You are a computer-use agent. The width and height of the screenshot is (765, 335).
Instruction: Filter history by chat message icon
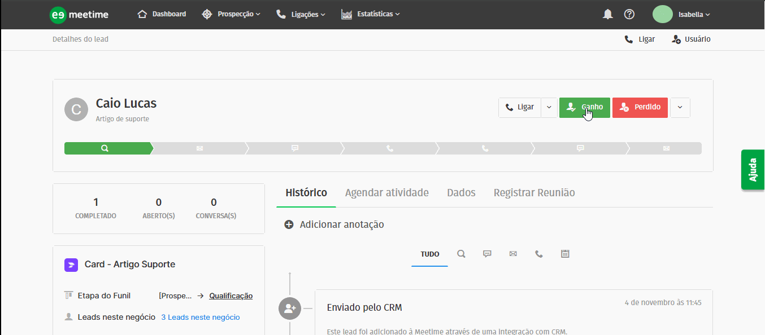pos(487,254)
